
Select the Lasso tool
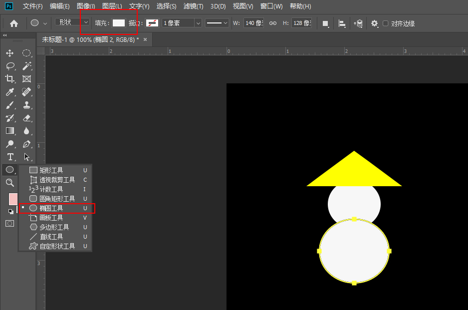click(9, 66)
